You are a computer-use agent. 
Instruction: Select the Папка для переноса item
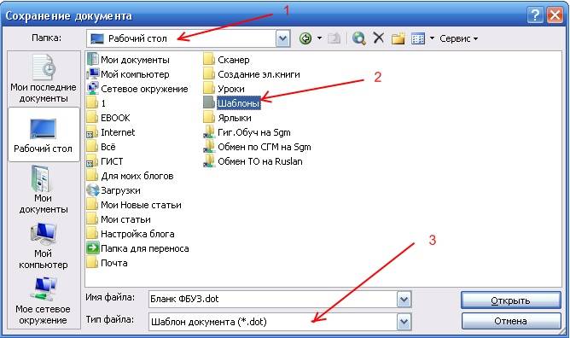[138, 248]
